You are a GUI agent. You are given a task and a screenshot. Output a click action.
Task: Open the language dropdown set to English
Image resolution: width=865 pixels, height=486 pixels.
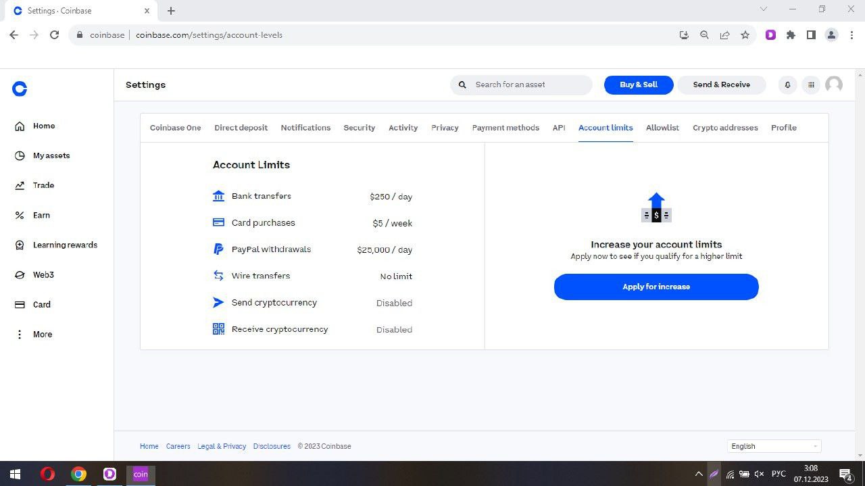coord(774,446)
